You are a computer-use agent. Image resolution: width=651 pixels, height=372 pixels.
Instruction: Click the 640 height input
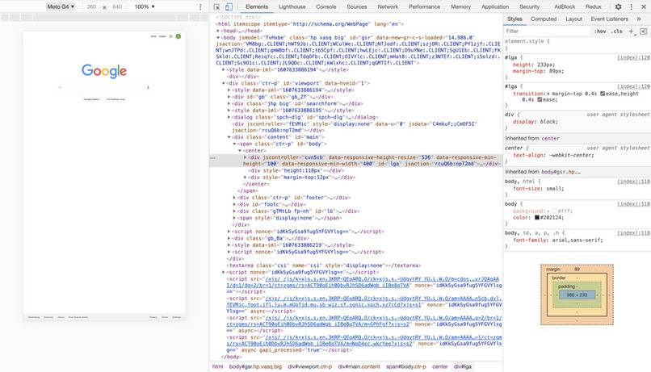(117, 7)
